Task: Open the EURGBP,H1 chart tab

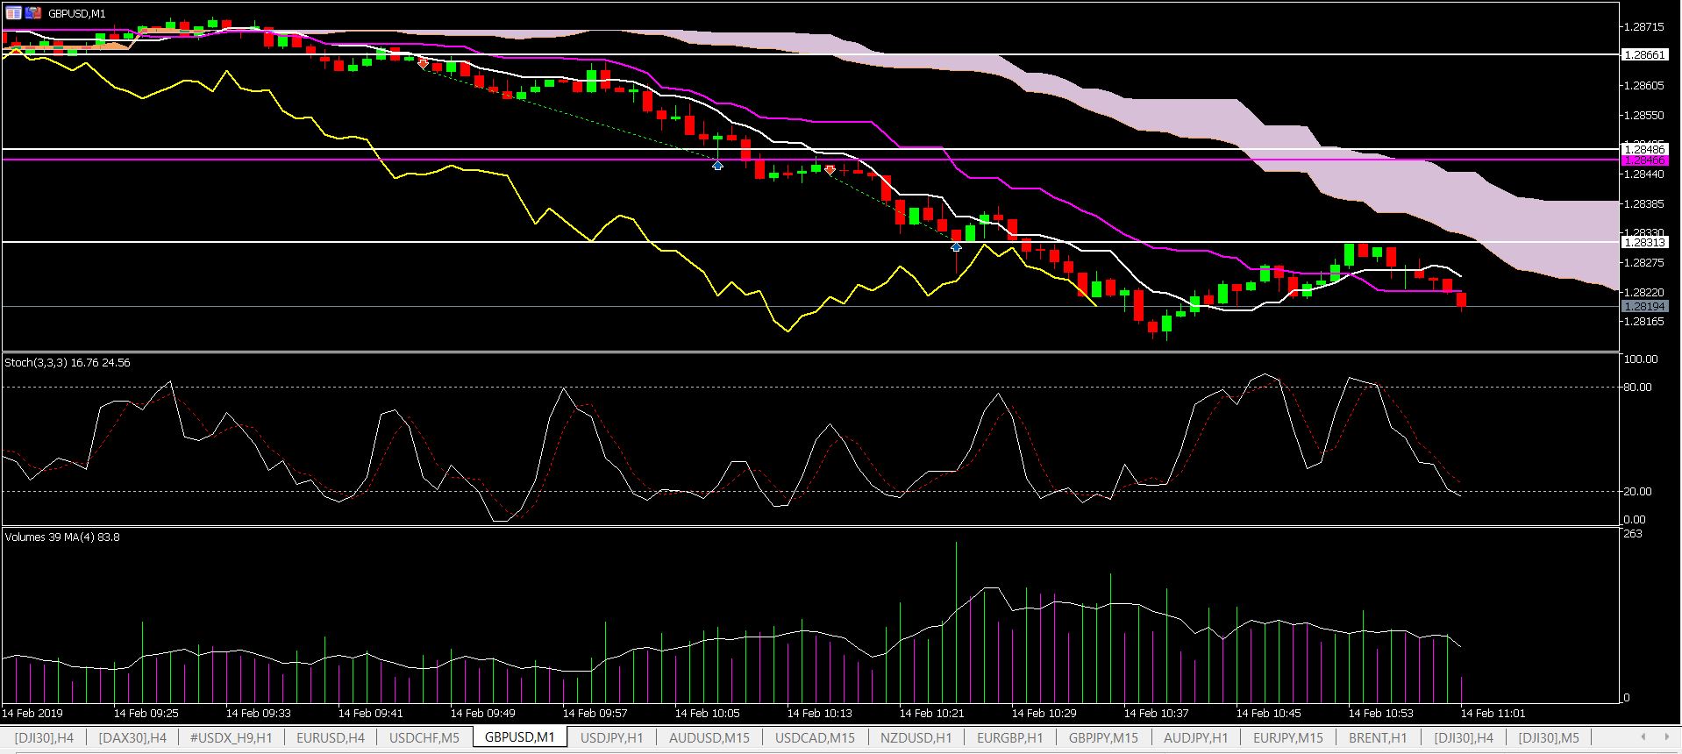Action: click(x=1009, y=737)
